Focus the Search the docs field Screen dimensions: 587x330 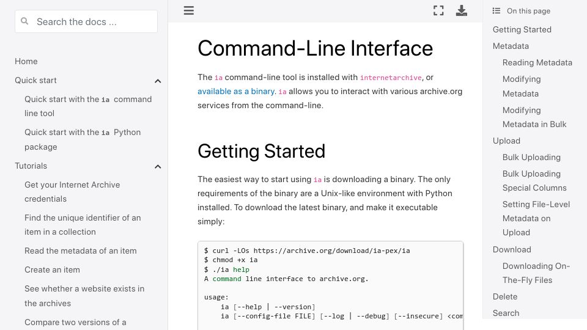86,21
